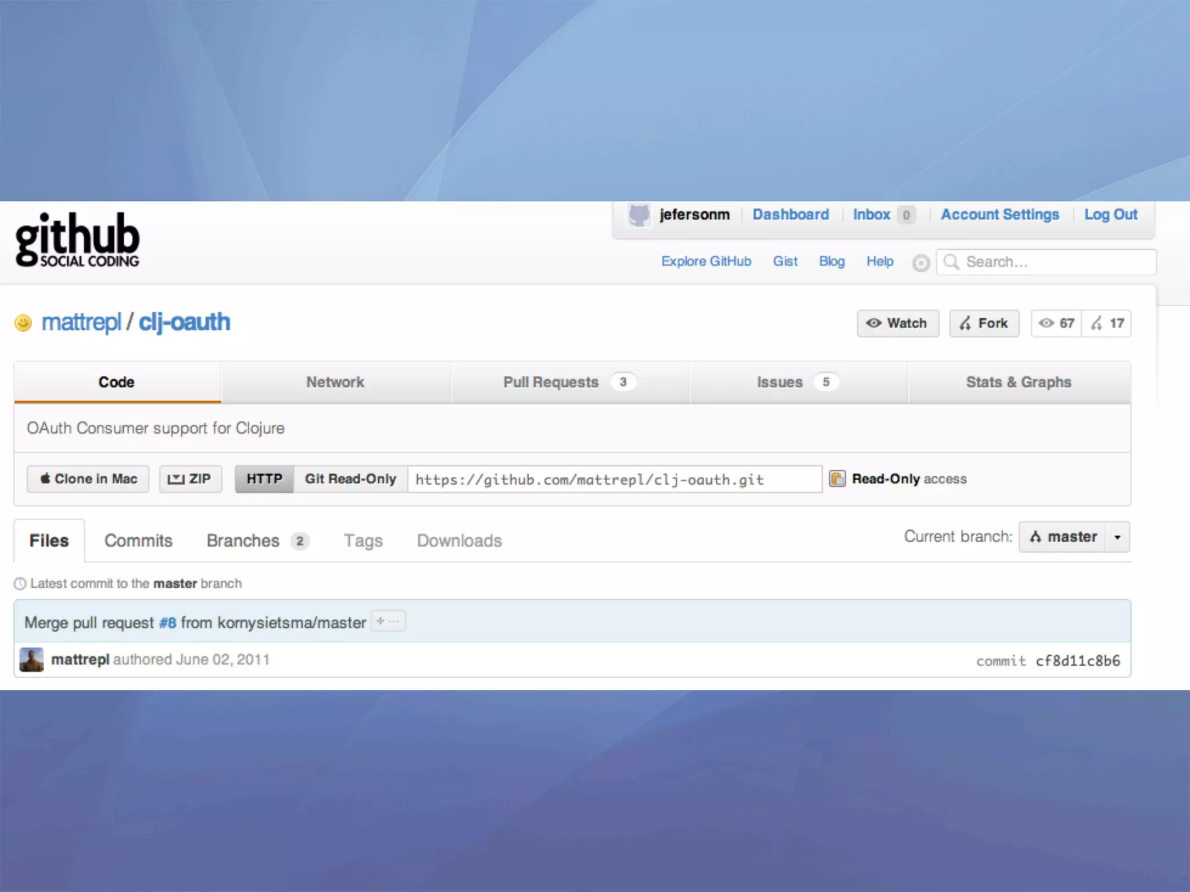Download repository via ZIP button
The image size is (1190, 892).
(190, 479)
